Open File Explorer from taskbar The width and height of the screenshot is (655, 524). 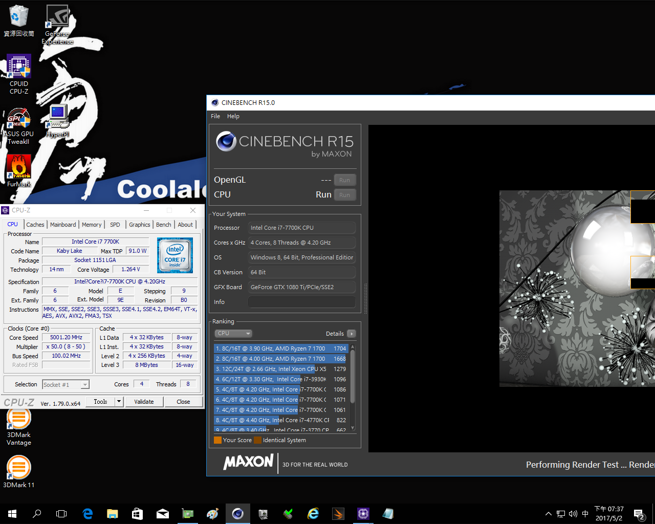(113, 514)
